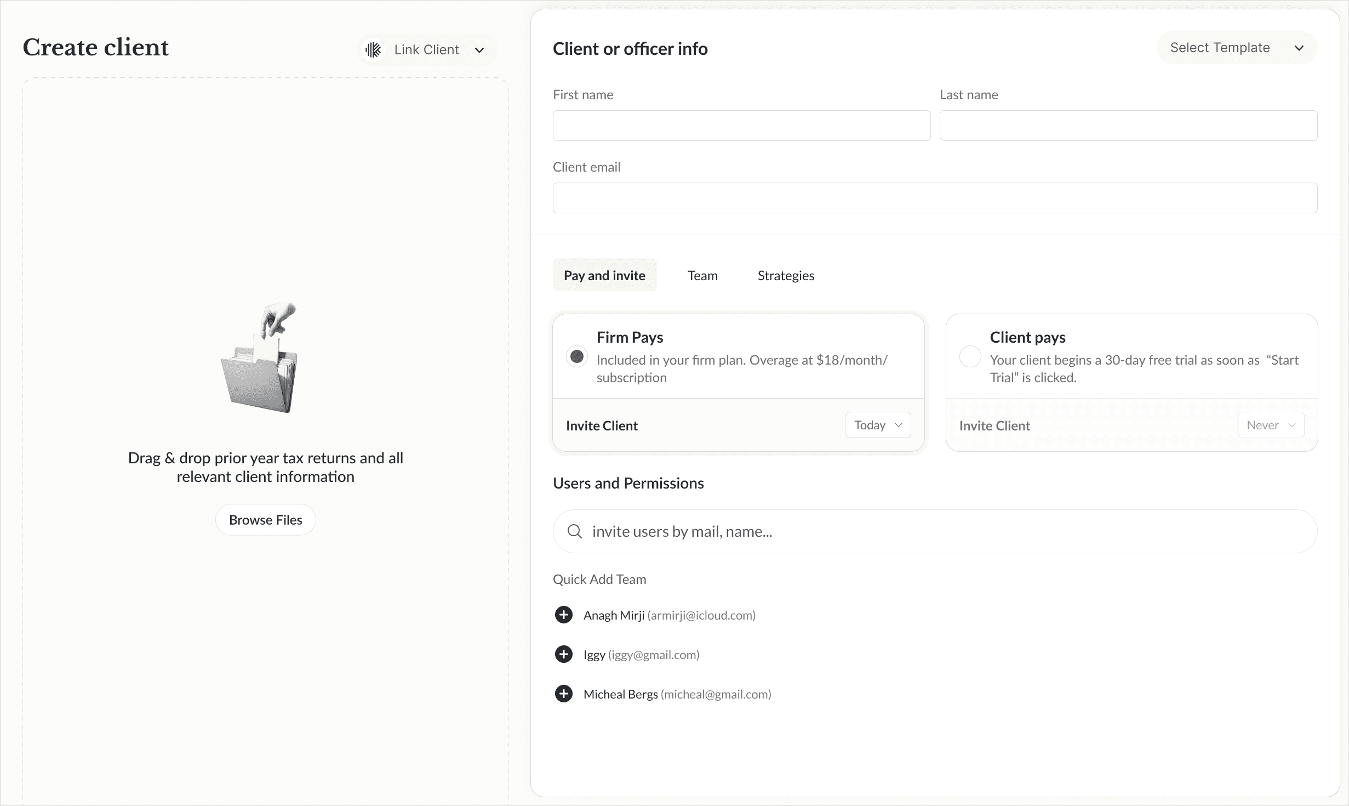The height and width of the screenshot is (806, 1349).
Task: Click the search magnifier icon
Action: tap(574, 531)
